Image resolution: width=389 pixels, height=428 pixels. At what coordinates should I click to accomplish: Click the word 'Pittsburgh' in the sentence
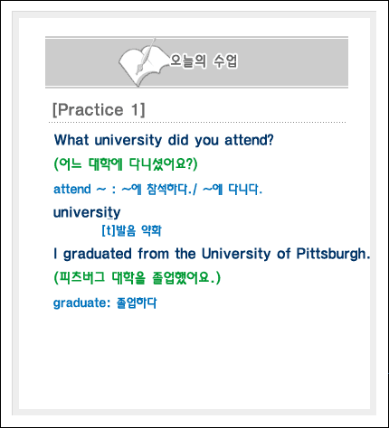(x=331, y=254)
